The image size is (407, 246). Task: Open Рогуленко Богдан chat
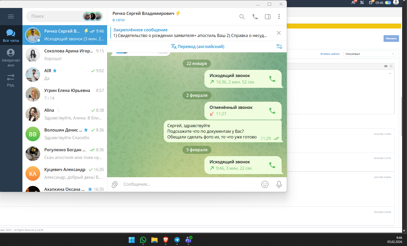pos(65,154)
